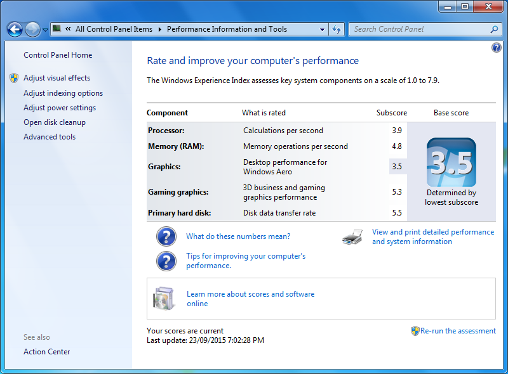Click the Forward navigation arrow

tap(32, 29)
